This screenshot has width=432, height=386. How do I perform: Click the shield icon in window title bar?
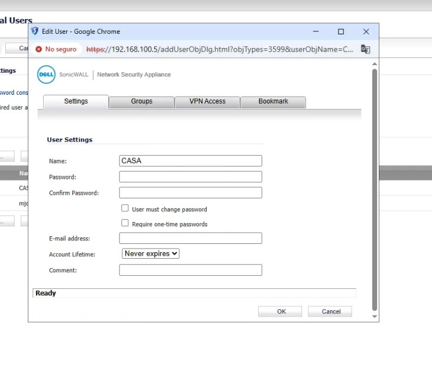(x=35, y=31)
